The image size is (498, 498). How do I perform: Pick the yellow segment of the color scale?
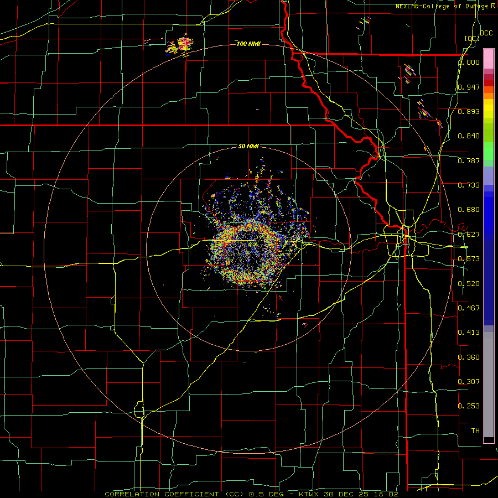click(x=489, y=109)
